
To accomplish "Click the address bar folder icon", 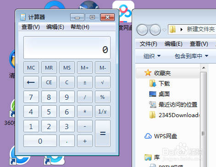I will (x=173, y=29).
